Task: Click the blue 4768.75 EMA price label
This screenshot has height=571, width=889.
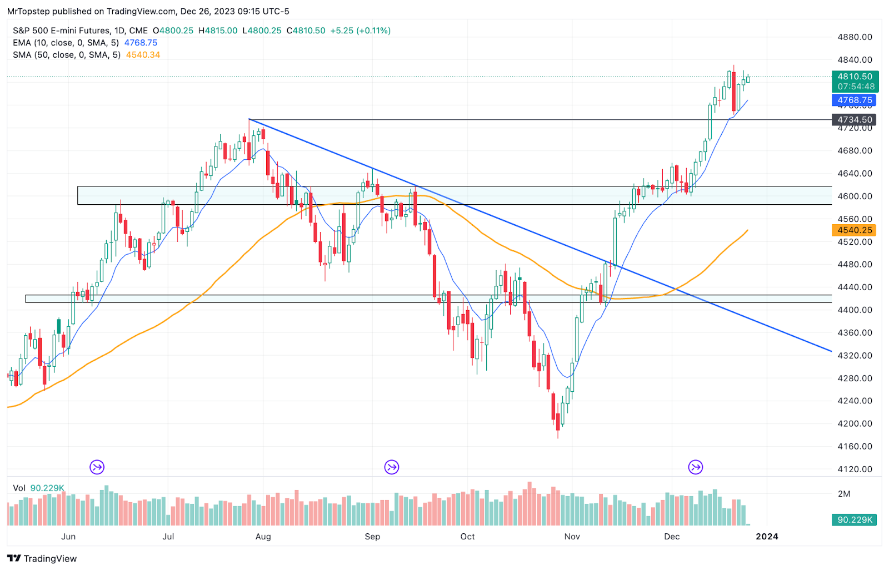Action: (x=855, y=100)
